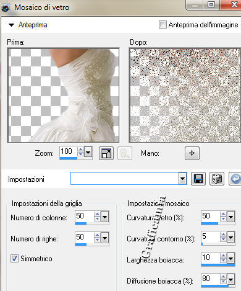Open the Numero di righe slider dropdown
This screenshot has width=241, height=291.
pyautogui.click(x=105, y=238)
